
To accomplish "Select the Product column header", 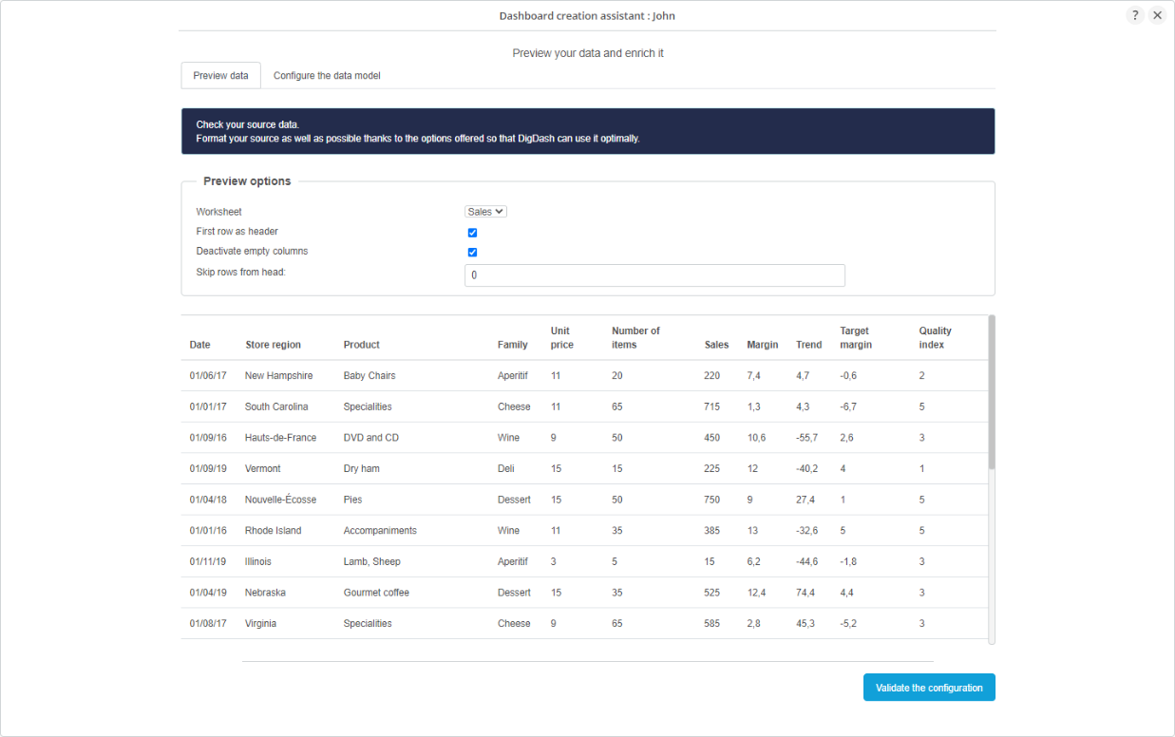I will tap(361, 345).
